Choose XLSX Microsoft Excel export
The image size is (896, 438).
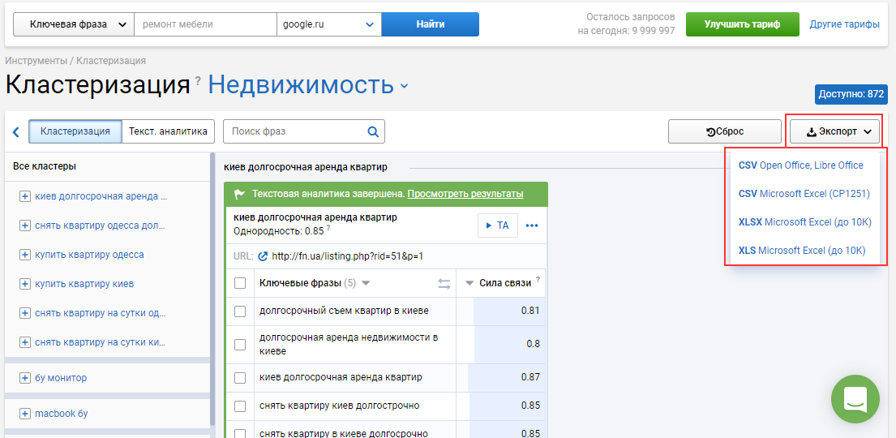804,222
